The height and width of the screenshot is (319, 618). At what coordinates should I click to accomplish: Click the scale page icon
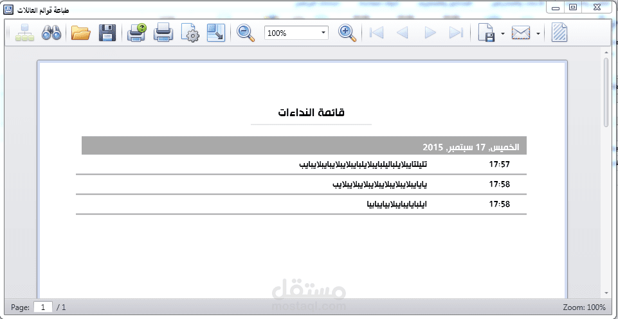tap(216, 33)
